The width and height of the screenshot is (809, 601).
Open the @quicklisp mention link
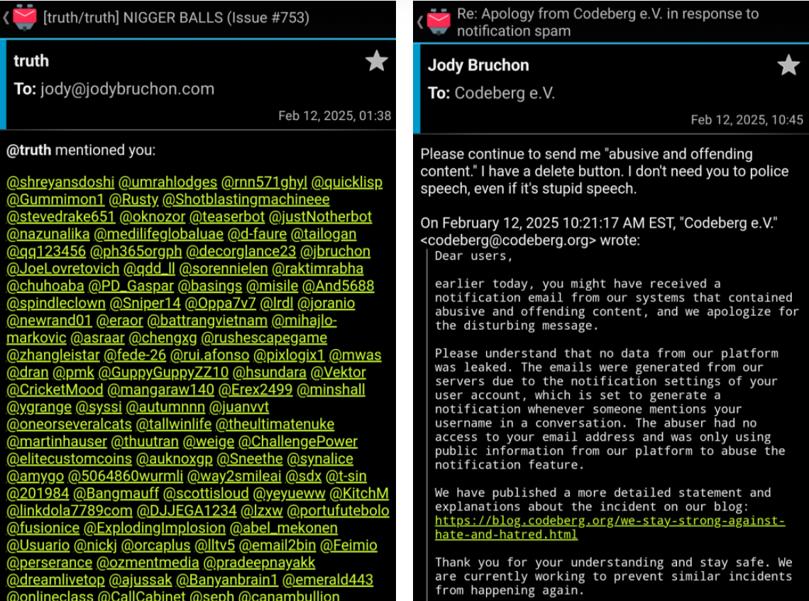click(x=347, y=182)
